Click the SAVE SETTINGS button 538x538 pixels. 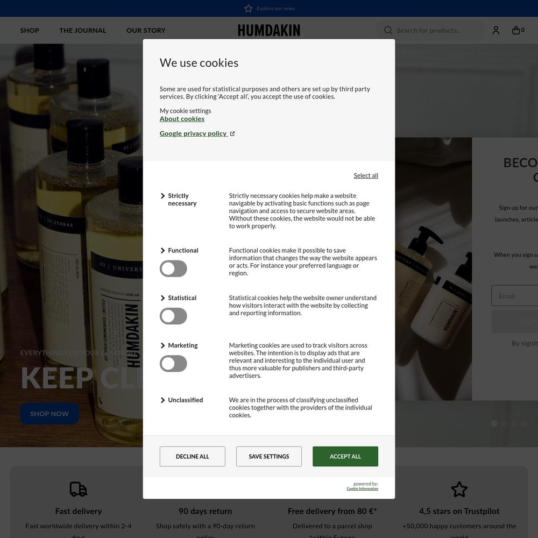click(269, 456)
